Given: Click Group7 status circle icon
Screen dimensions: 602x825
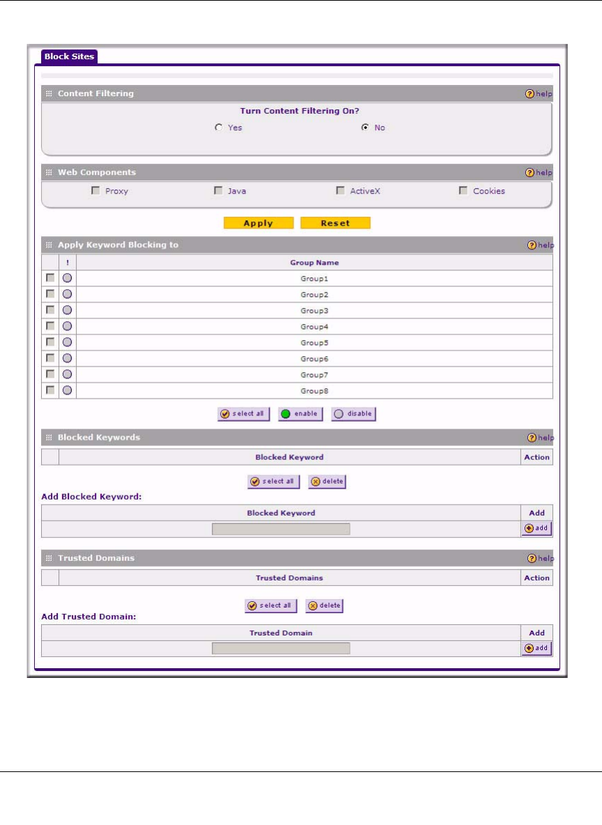Looking at the screenshot, I should tap(68, 374).
